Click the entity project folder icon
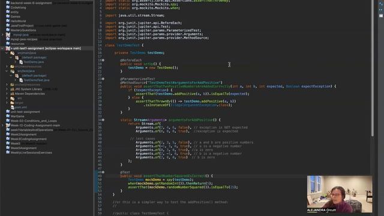The image size is (384, 216). 8,12
